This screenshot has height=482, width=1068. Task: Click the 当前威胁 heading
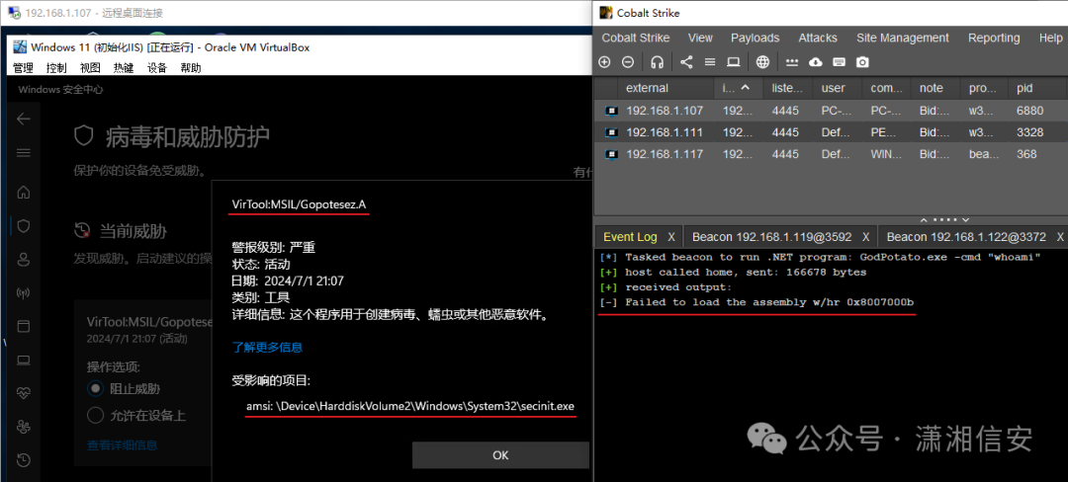[133, 231]
